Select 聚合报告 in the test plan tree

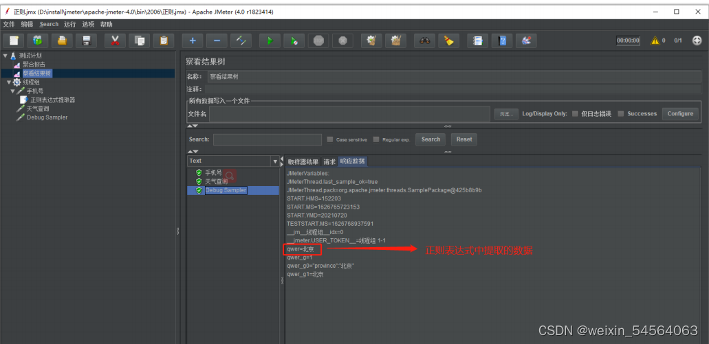[x=34, y=65]
